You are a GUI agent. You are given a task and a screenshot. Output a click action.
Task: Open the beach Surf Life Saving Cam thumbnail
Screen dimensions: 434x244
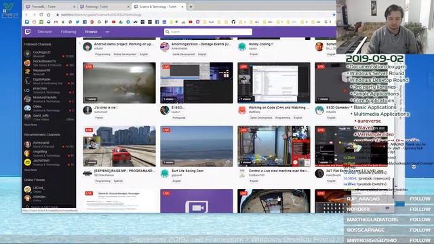coord(197,146)
